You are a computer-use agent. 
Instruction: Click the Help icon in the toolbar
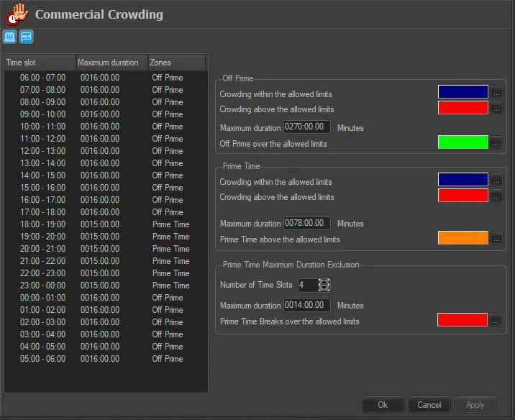[x=27, y=37]
